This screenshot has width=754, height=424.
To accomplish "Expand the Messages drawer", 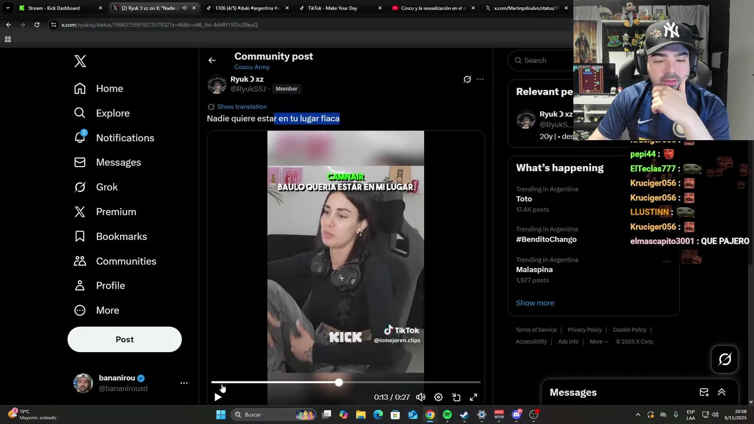I will pos(721,392).
